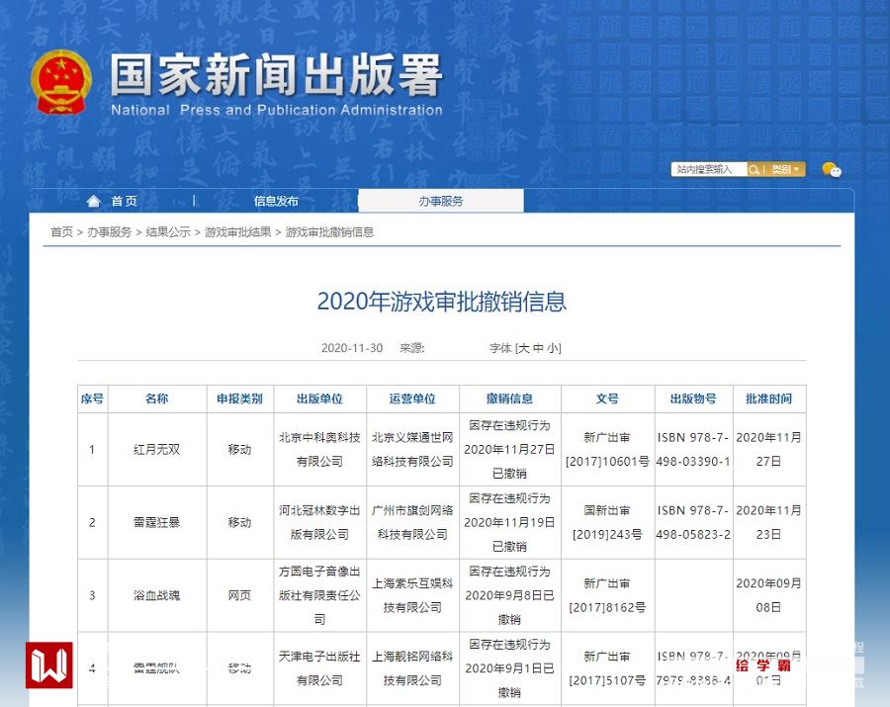Screen dimensions: 890x707
Task: Click column header 批准时间
Action: click(x=769, y=398)
